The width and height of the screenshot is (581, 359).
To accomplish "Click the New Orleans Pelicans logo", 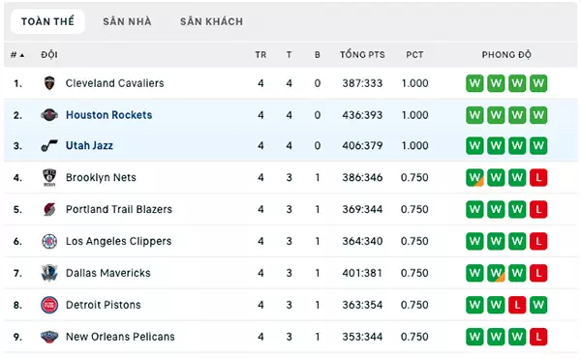I will point(49,337).
